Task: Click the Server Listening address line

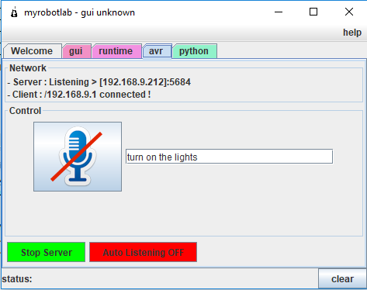Action: point(99,82)
